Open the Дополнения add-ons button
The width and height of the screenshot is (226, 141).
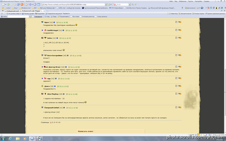click(190, 8)
